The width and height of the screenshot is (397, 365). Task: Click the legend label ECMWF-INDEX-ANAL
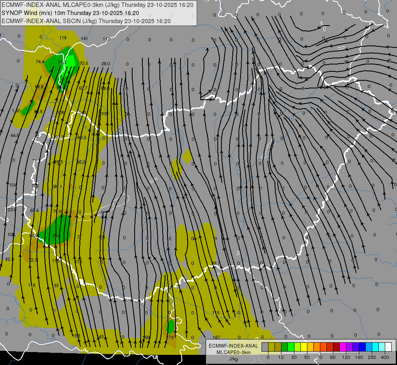click(x=233, y=346)
